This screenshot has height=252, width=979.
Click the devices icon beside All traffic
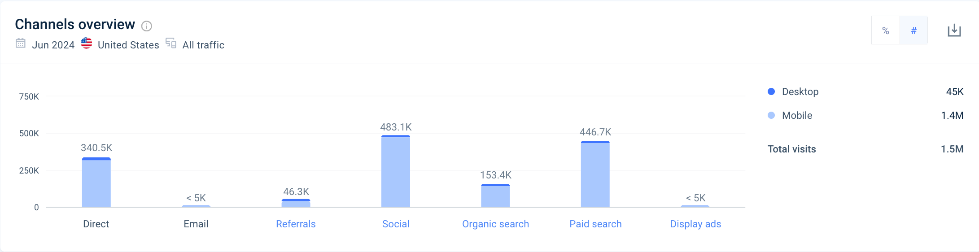[171, 43]
